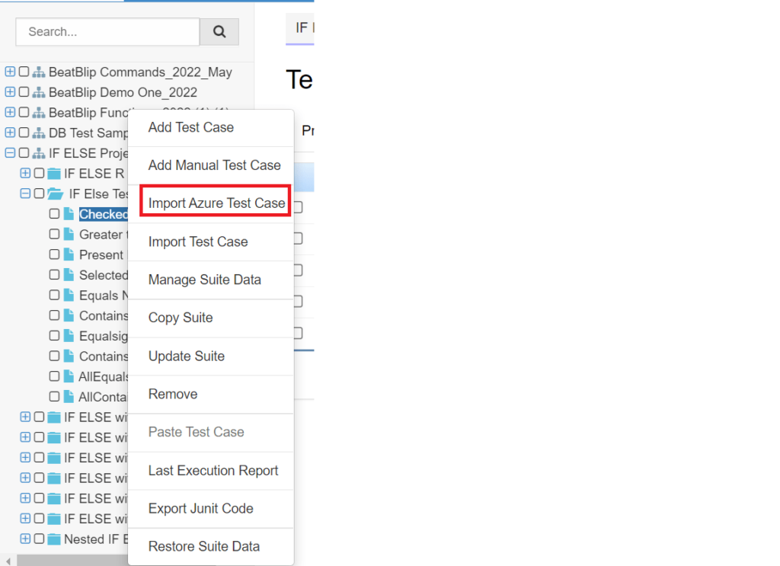
Task: Click the Nested IF folder icon
Action: (x=53, y=539)
